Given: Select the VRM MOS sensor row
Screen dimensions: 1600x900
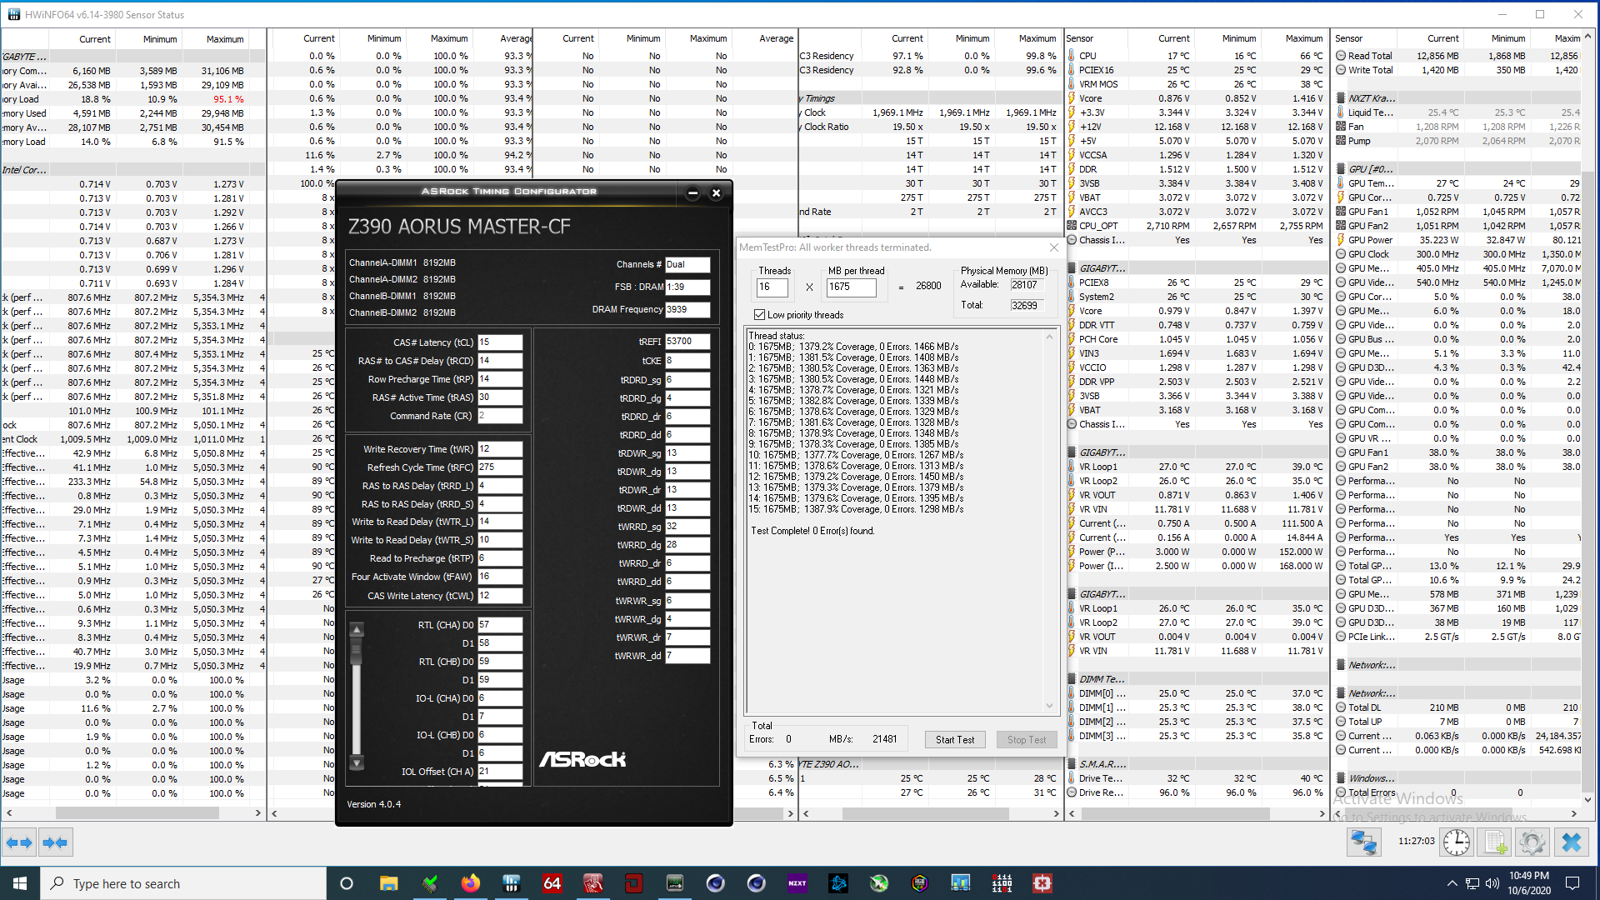Looking at the screenshot, I should 1197,84.
